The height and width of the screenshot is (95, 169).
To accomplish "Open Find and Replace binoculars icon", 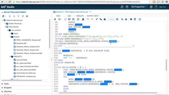I will 126,19.
